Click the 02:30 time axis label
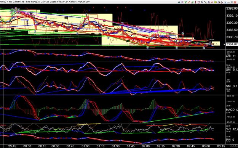This screenshot has height=148, width=238. [176, 146]
